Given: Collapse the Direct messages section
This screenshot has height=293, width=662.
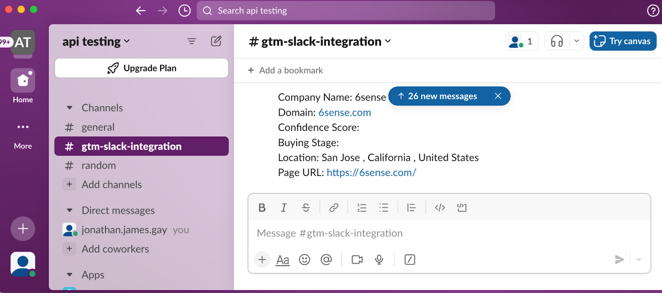Looking at the screenshot, I should (70, 211).
